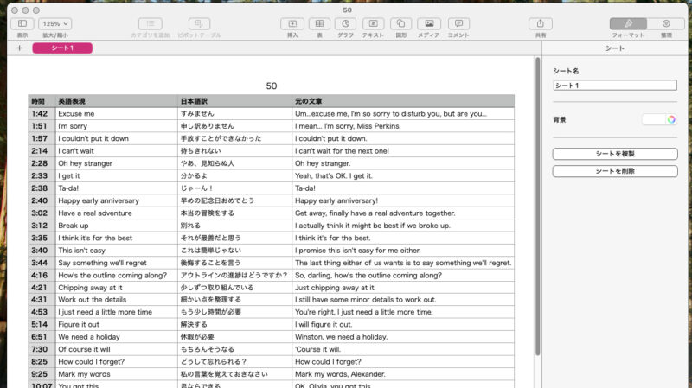Click the Add Category (カテゴリを追加) icon

point(150,23)
